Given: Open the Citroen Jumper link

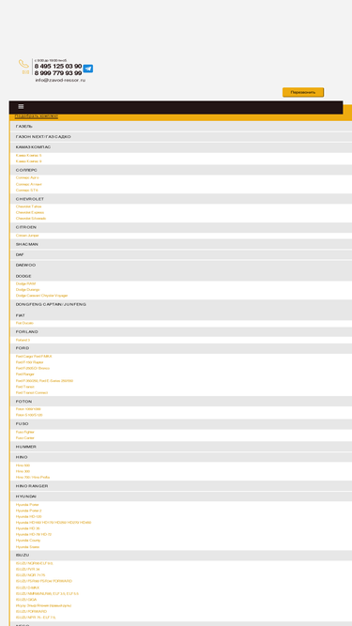Looking at the screenshot, I should click(27, 236).
